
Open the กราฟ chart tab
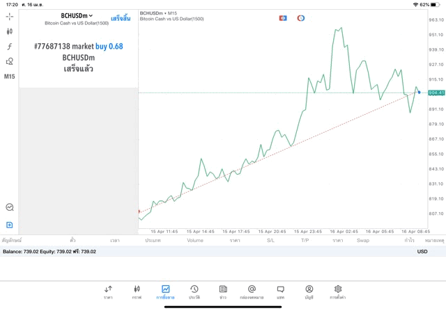click(x=137, y=292)
